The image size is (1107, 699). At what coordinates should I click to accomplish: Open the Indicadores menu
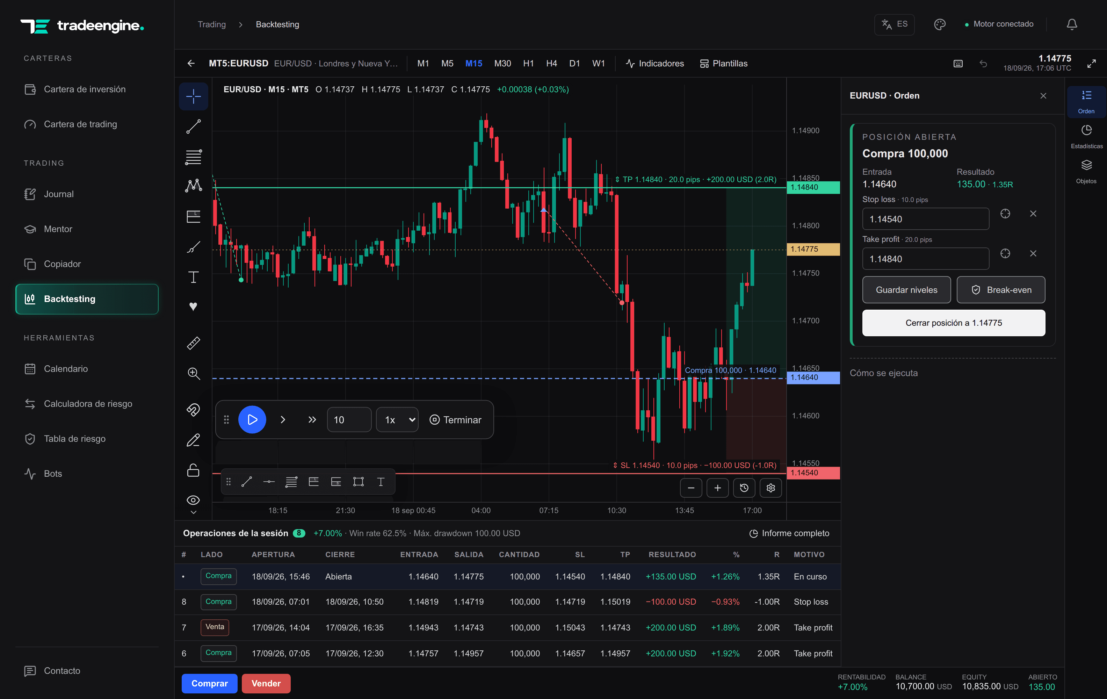tap(654, 64)
